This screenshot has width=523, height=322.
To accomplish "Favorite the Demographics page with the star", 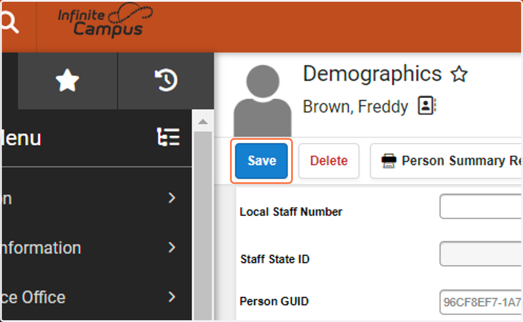I will (x=459, y=75).
